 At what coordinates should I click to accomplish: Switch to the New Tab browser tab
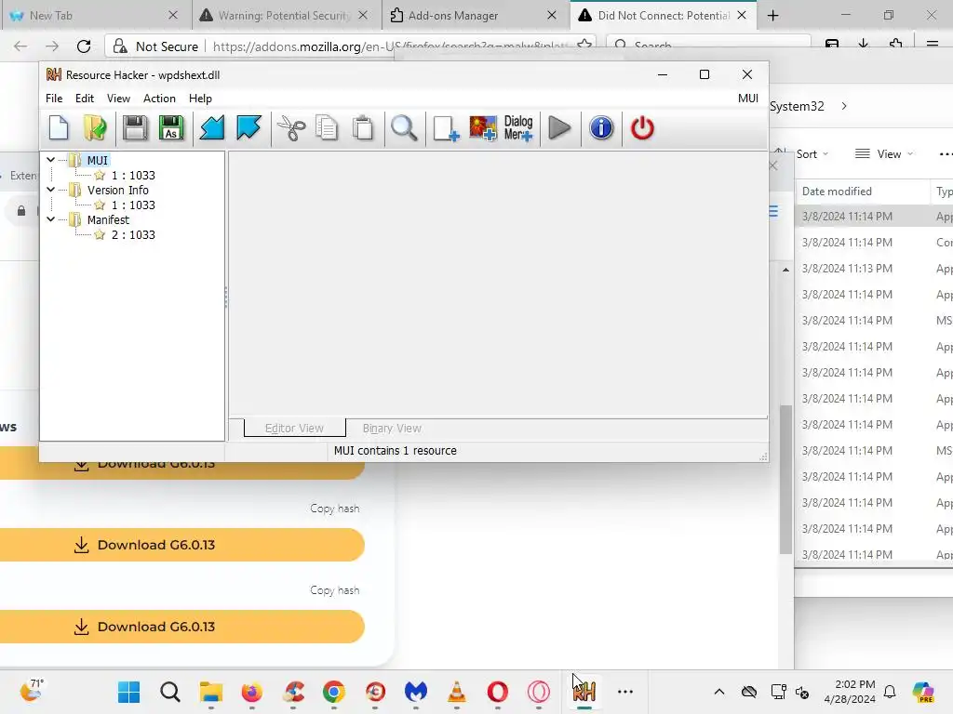point(94,15)
